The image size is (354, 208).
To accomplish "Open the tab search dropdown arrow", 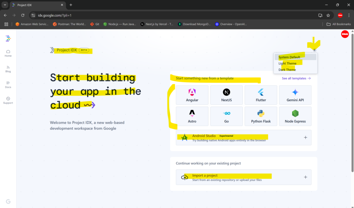I will [x=5, y=5].
